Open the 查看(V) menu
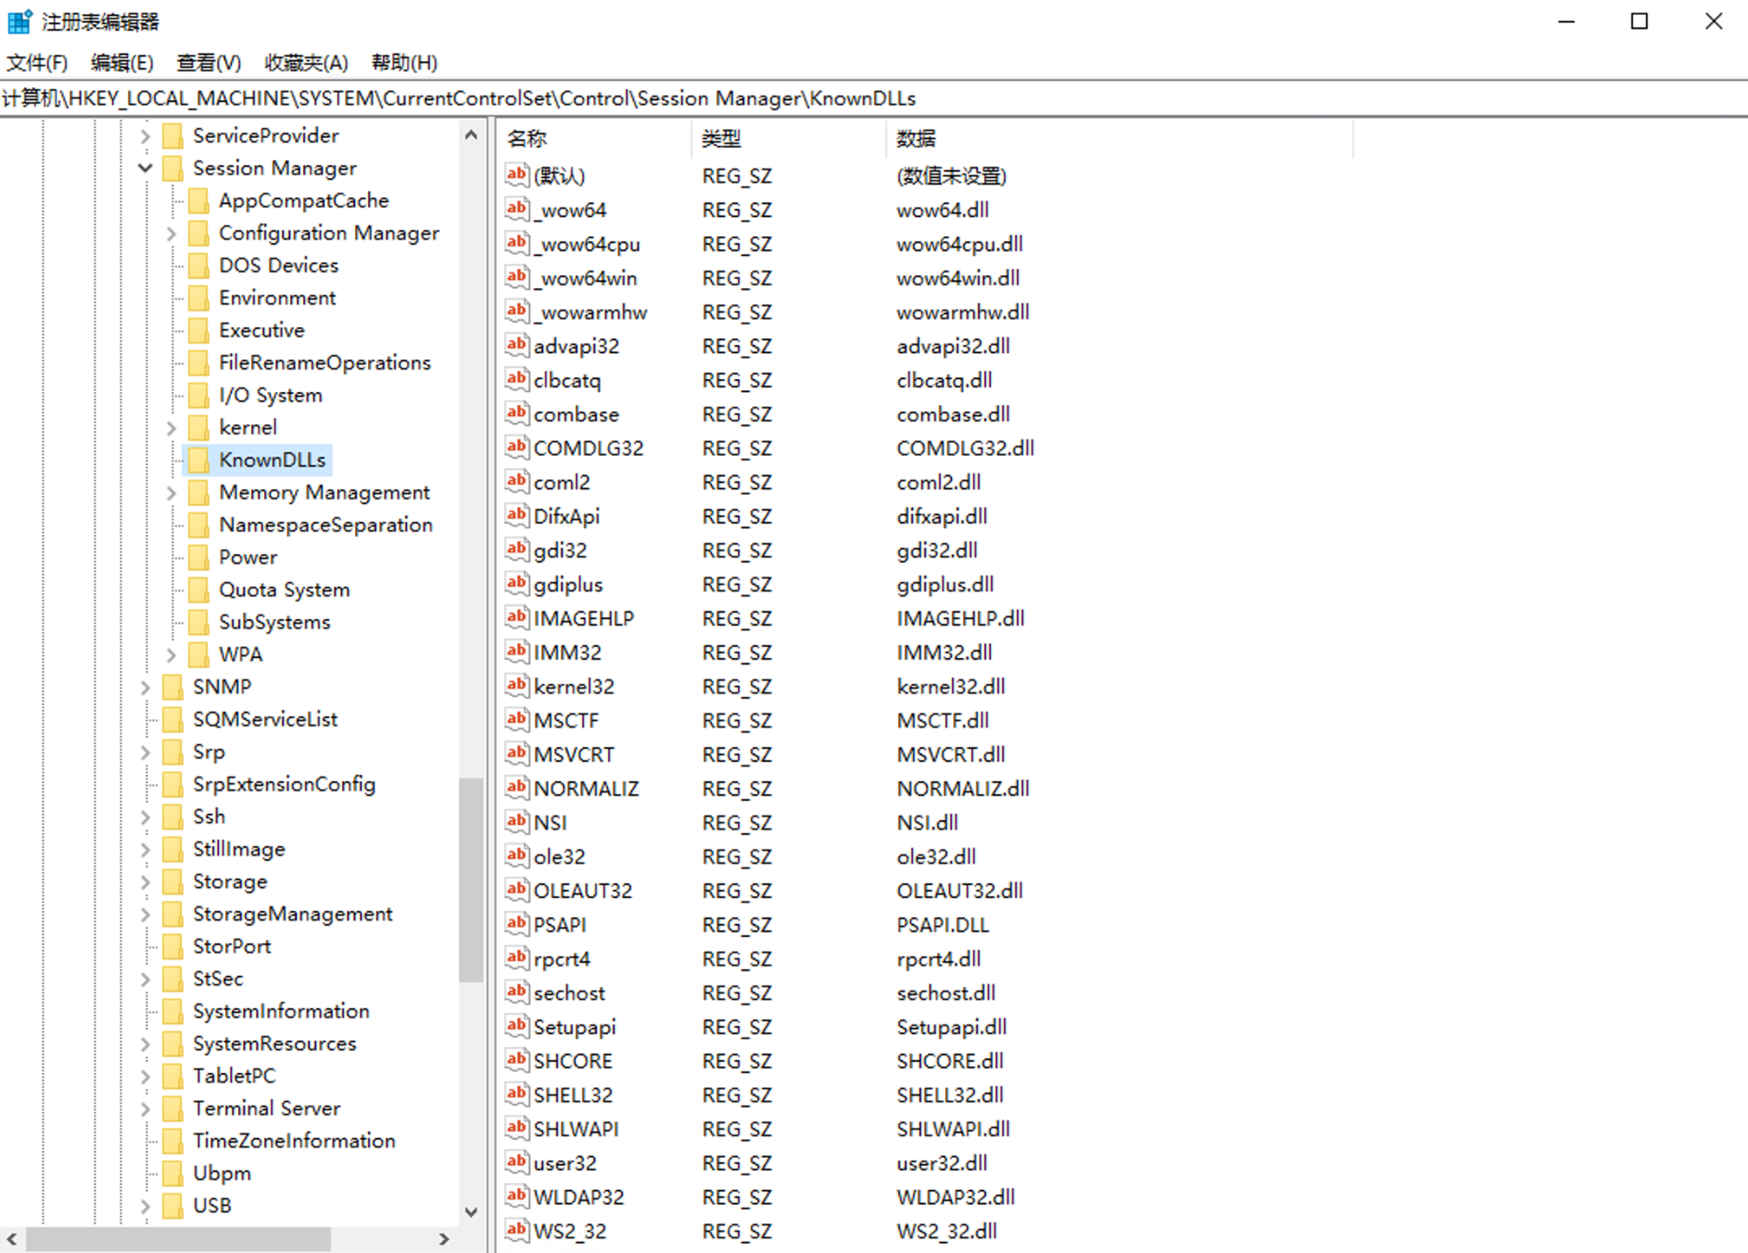The image size is (1748, 1253). (209, 62)
